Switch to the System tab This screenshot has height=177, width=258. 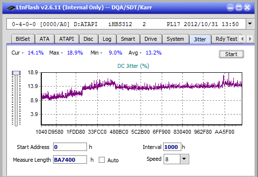click(x=175, y=39)
